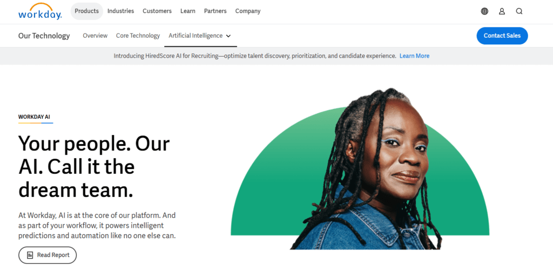Click the Workday logo
The height and width of the screenshot is (278, 553).
(40, 12)
